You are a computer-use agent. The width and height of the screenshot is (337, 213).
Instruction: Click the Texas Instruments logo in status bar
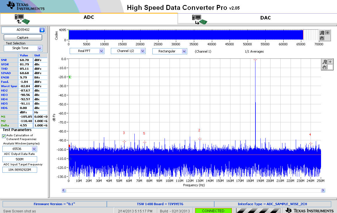click(309, 210)
